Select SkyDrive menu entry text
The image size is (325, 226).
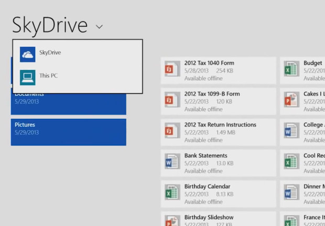point(50,53)
